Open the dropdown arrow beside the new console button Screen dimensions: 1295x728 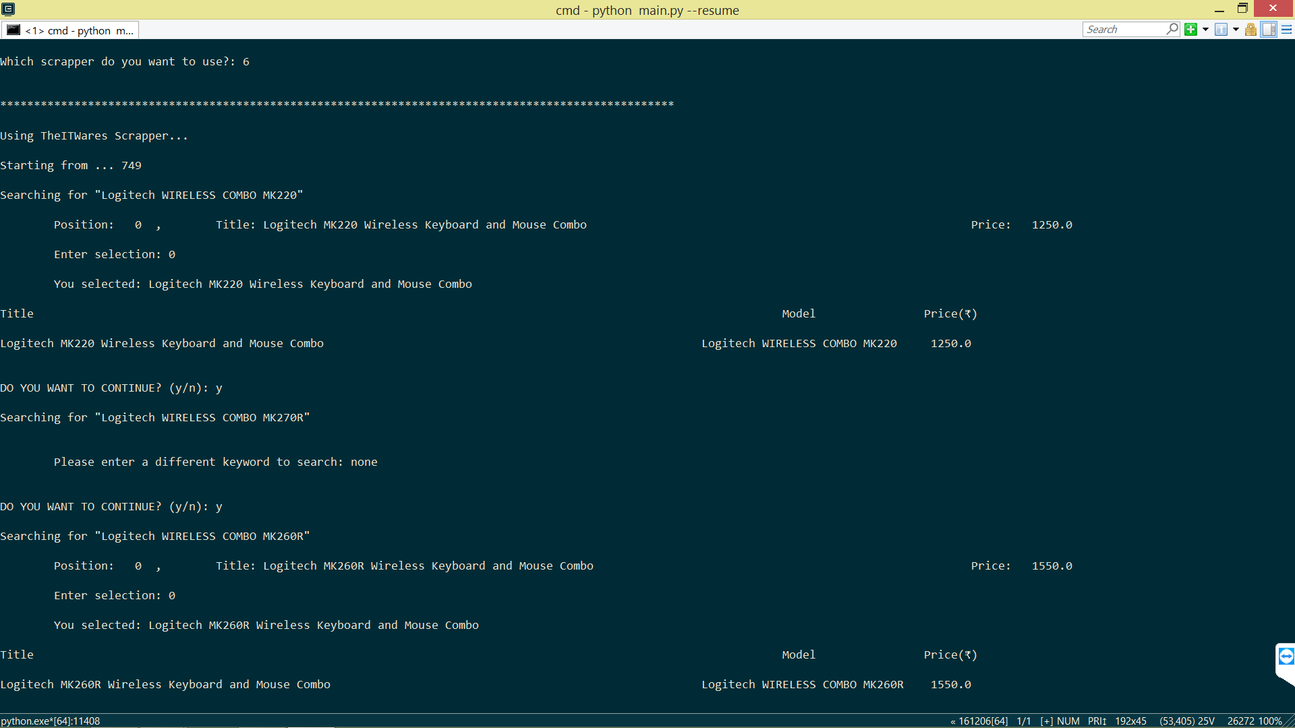click(x=1205, y=30)
